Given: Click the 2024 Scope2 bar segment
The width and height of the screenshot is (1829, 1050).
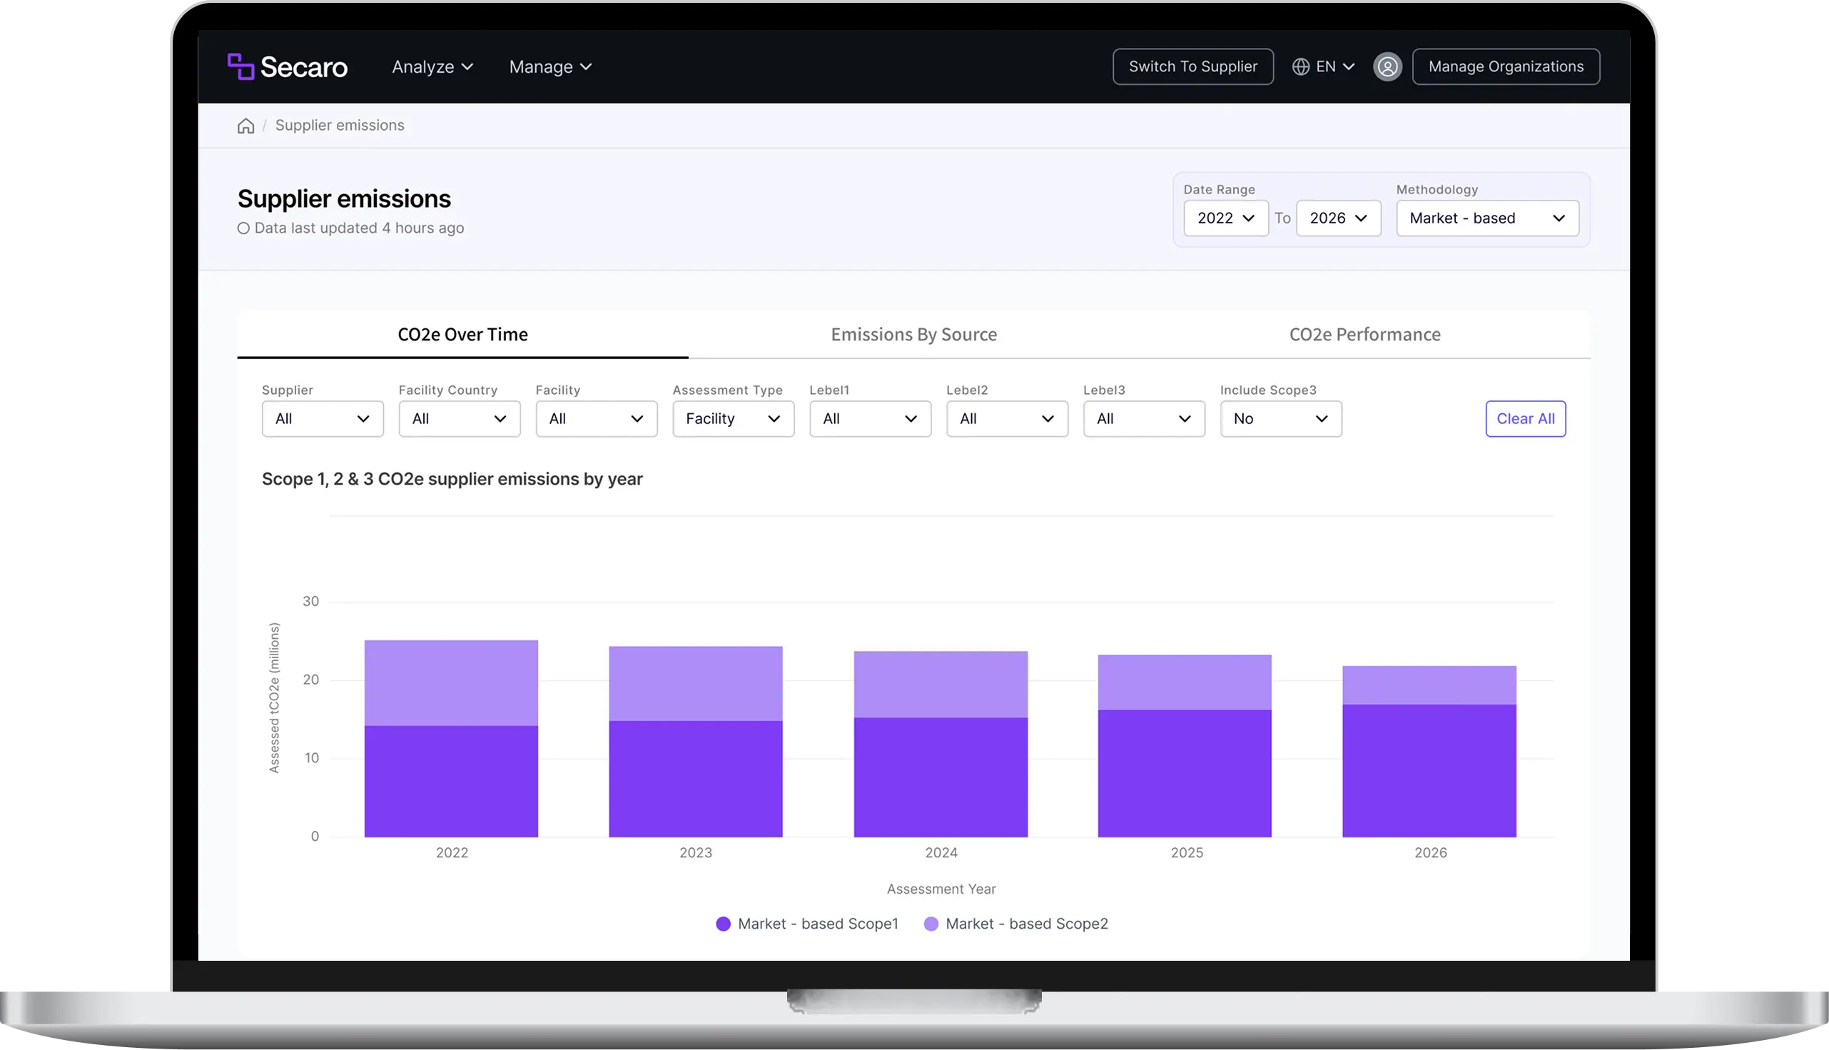Looking at the screenshot, I should point(940,685).
